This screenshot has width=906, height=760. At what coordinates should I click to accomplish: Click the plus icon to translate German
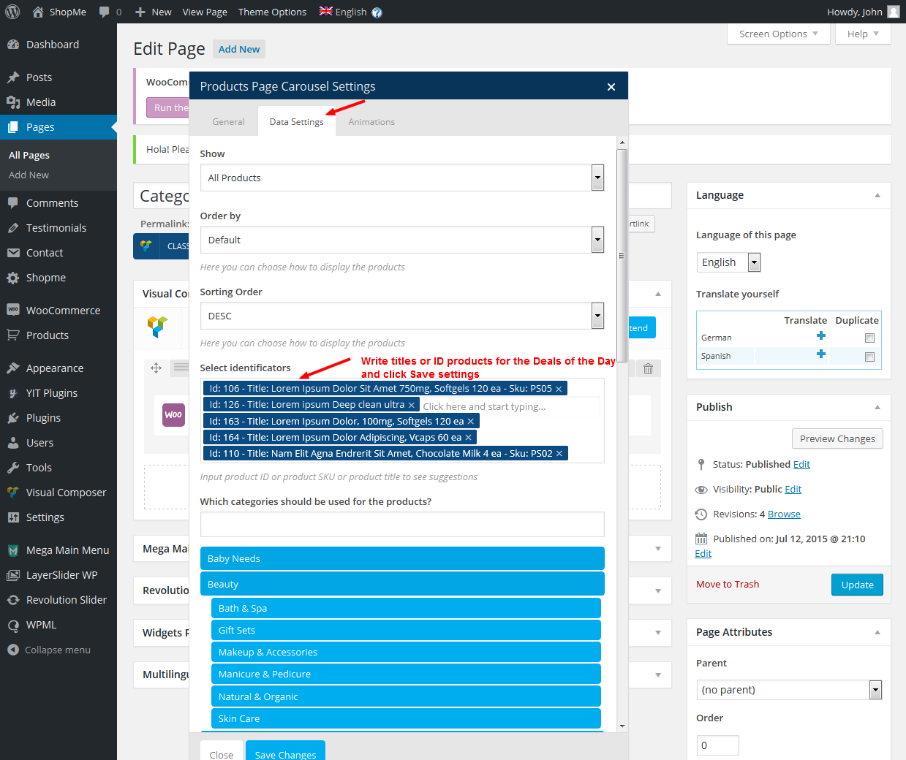pos(821,336)
